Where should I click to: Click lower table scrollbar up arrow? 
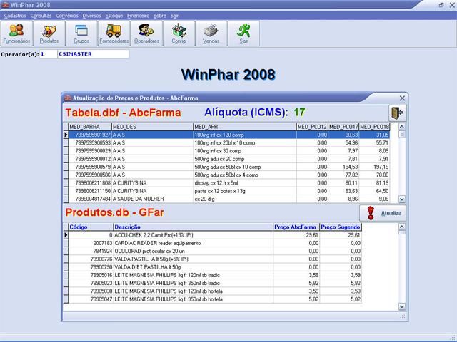click(x=402, y=227)
